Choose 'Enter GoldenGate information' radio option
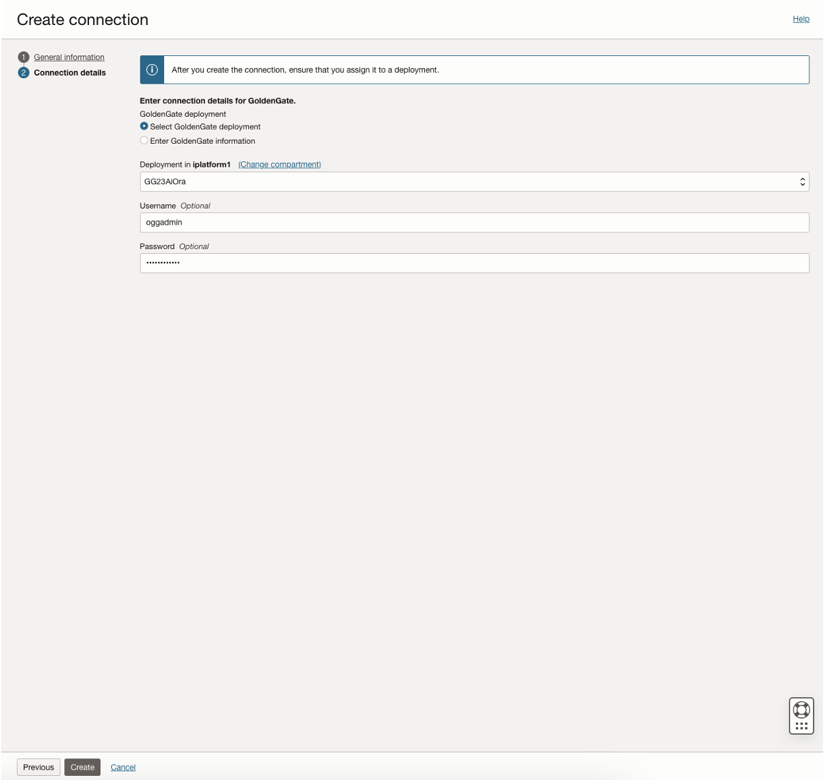 point(144,140)
